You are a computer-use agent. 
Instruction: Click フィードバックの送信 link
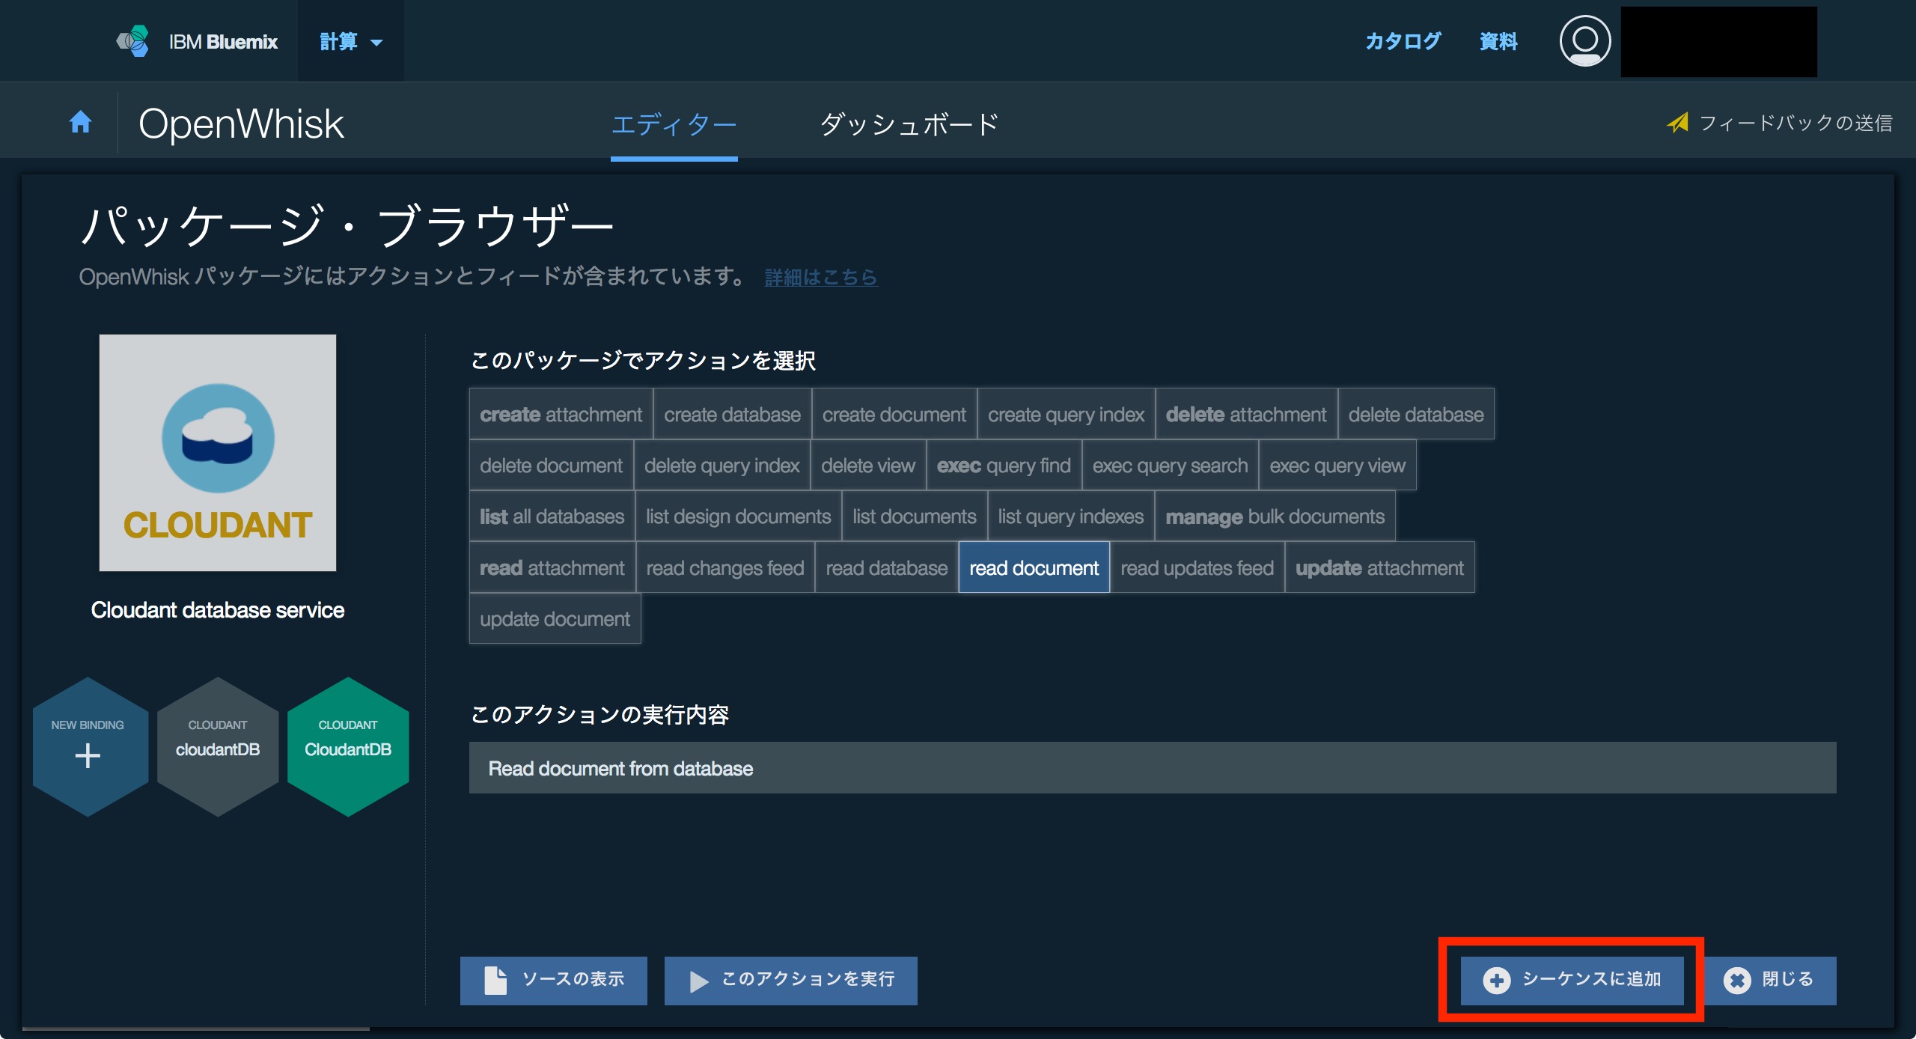coord(1796,123)
